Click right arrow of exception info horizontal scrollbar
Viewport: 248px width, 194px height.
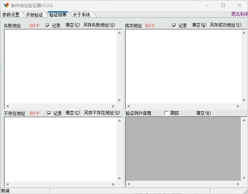(238, 184)
